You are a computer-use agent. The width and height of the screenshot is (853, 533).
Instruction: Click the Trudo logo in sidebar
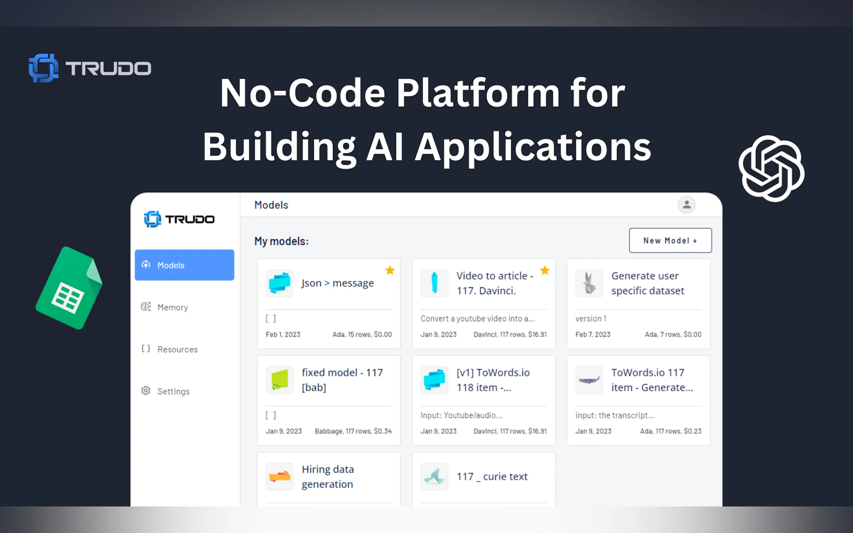179,219
